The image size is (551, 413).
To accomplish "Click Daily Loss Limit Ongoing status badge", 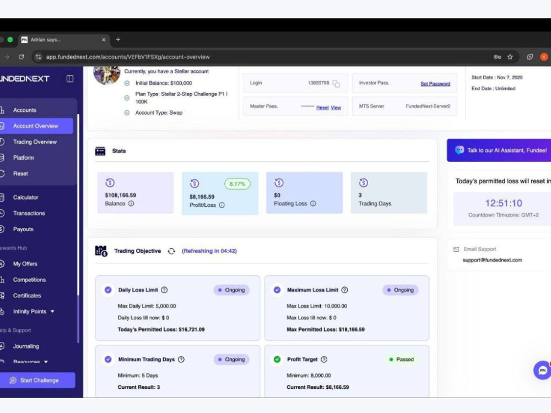I will pos(231,290).
